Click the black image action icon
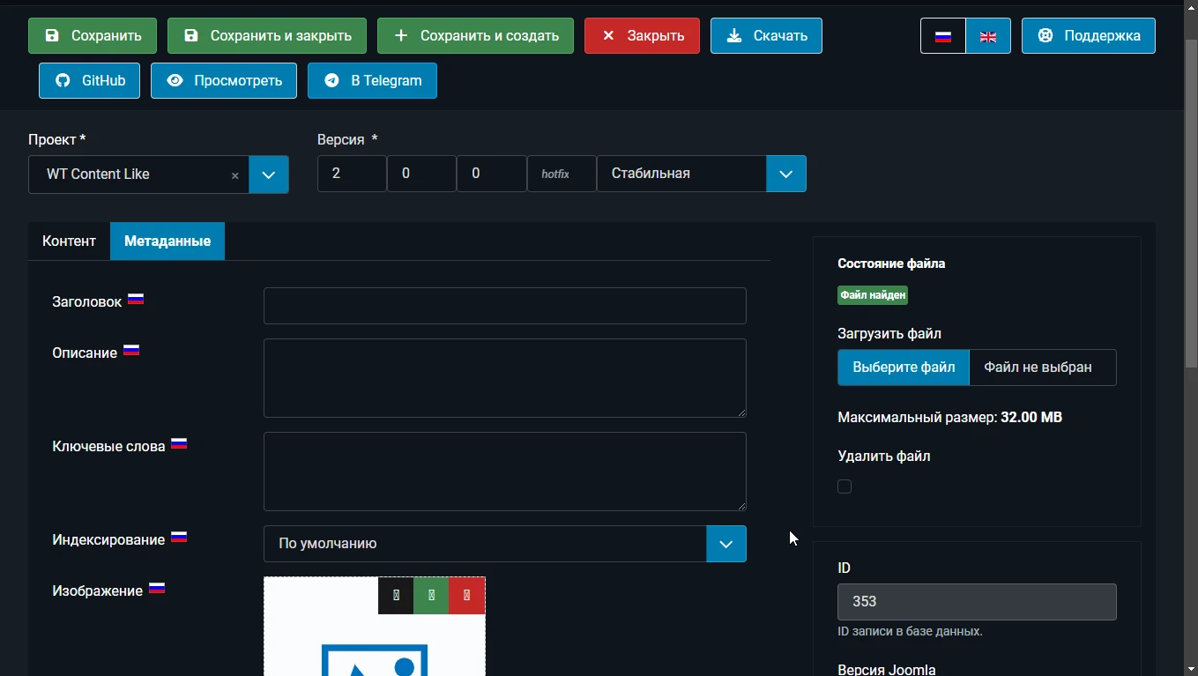 click(x=396, y=595)
